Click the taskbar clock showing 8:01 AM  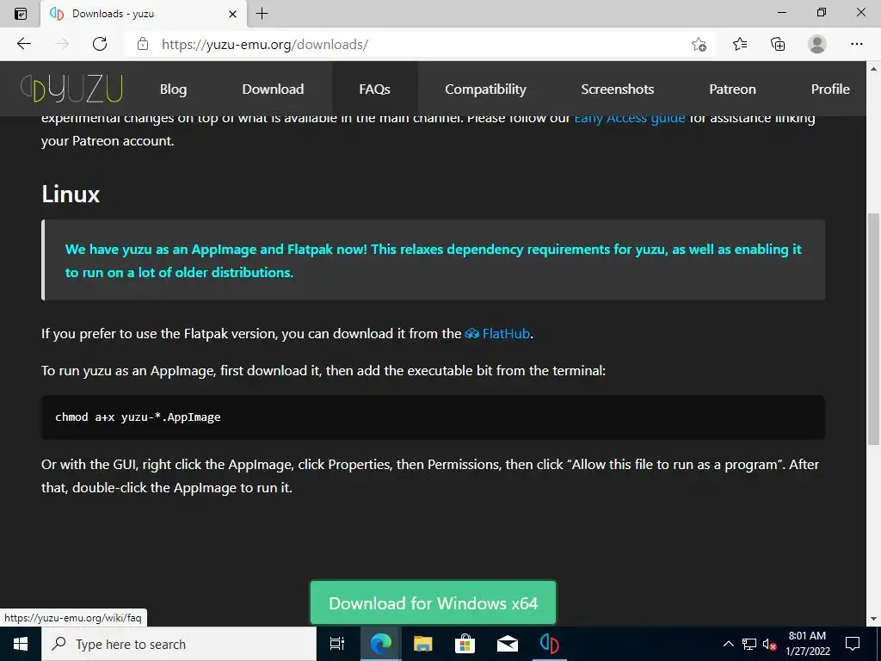click(x=807, y=644)
